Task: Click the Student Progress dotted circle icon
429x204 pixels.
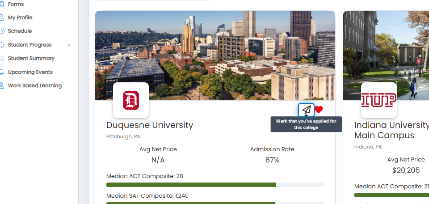Action: point(2,45)
